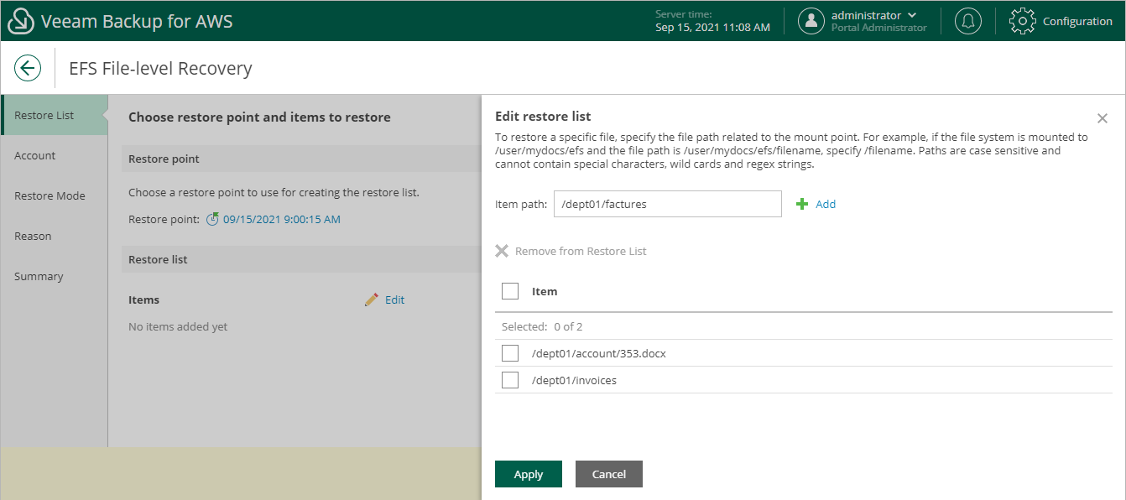This screenshot has height=500, width=1126.
Task: Open the Restore List step
Action: pyautogui.click(x=55, y=115)
